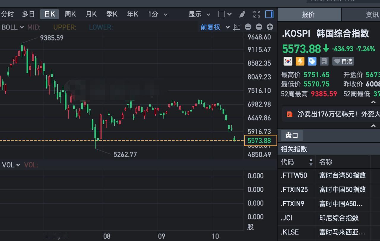Select the brush drawing tool
The height and width of the screenshot is (241, 380).
coord(242,14)
